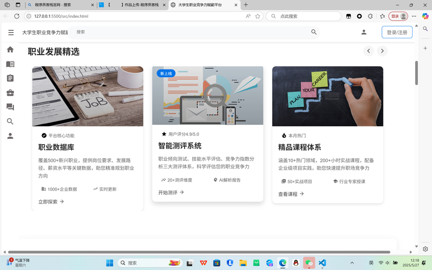Open browser favorites list icon
The width and height of the screenshot is (432, 270).
click(x=382, y=16)
